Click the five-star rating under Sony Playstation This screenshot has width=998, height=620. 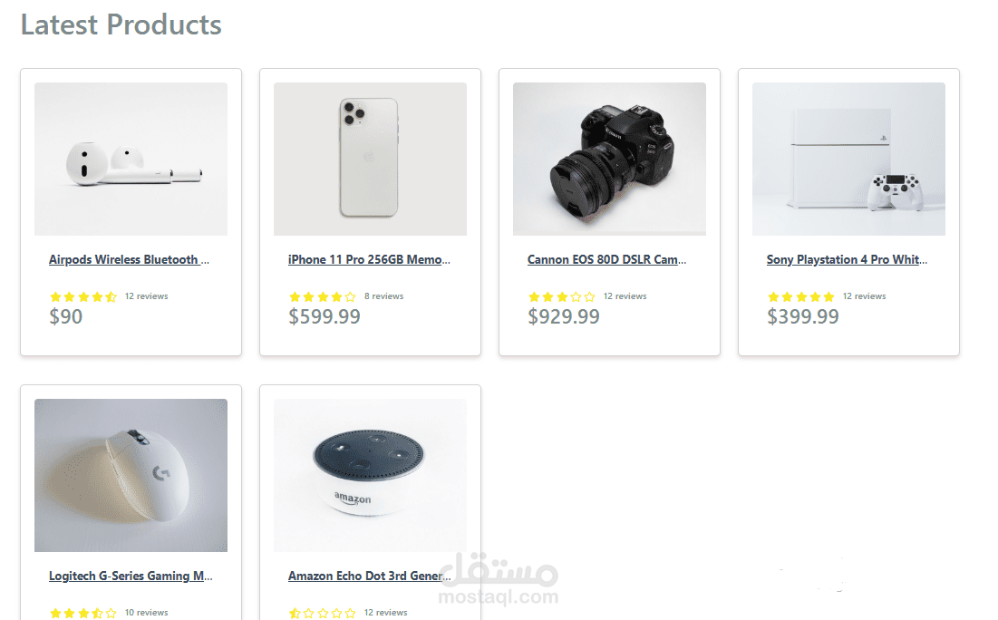click(x=801, y=296)
